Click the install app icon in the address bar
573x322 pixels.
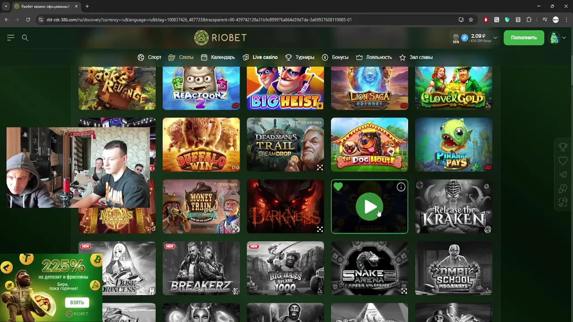click(461, 20)
